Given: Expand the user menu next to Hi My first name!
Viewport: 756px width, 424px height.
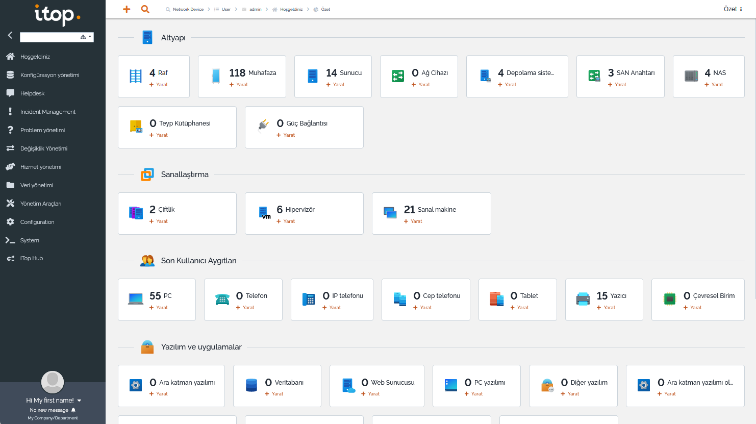Looking at the screenshot, I should coord(79,401).
